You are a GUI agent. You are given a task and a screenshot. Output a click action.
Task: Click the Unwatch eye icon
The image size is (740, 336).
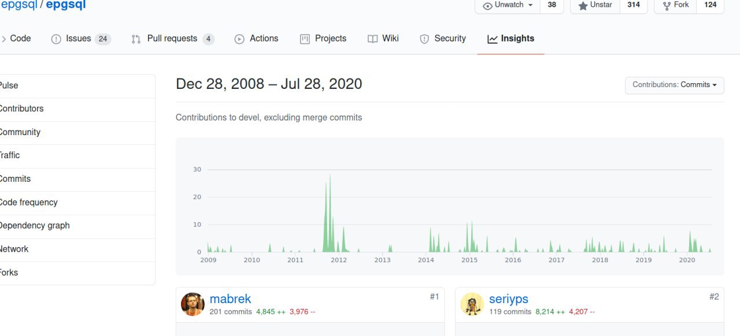[x=487, y=5]
